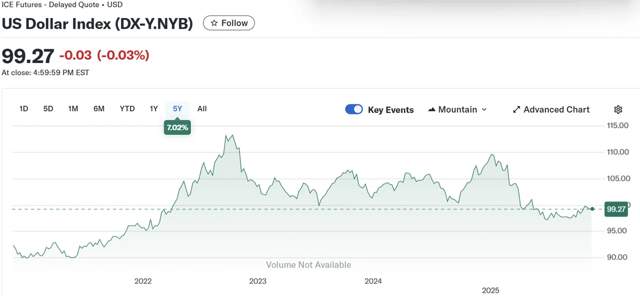
Task: Click the 2022 x-axis label
Action: click(143, 281)
